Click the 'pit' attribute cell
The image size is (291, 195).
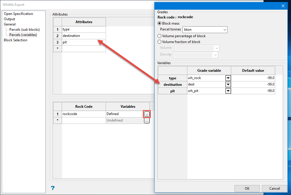click(x=84, y=42)
